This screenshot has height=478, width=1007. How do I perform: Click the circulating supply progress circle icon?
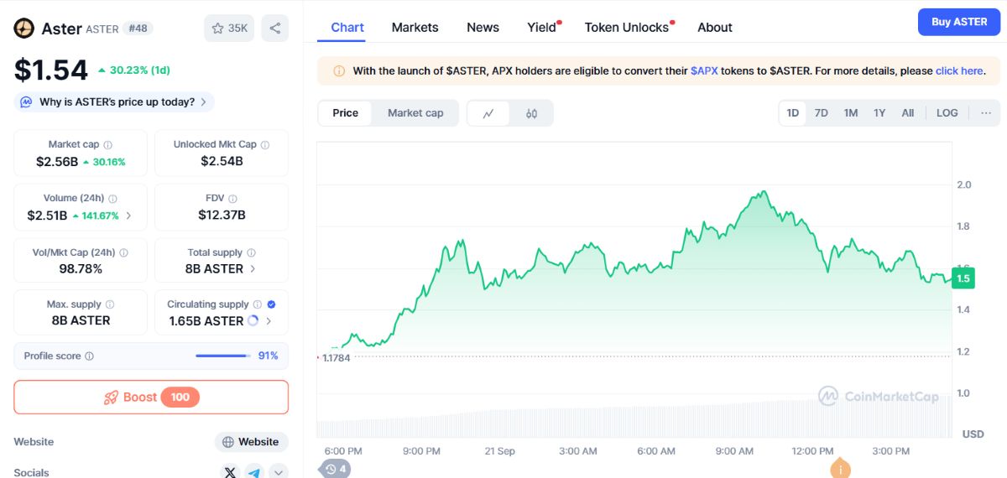[253, 320]
